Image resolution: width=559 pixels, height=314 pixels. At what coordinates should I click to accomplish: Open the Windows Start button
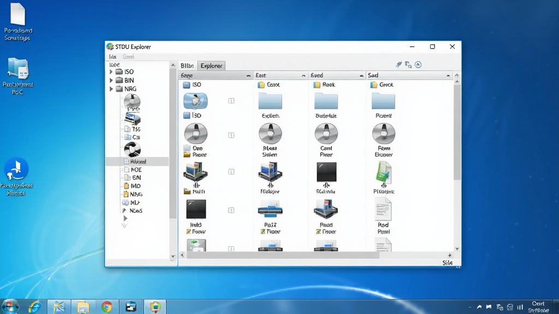point(10,306)
